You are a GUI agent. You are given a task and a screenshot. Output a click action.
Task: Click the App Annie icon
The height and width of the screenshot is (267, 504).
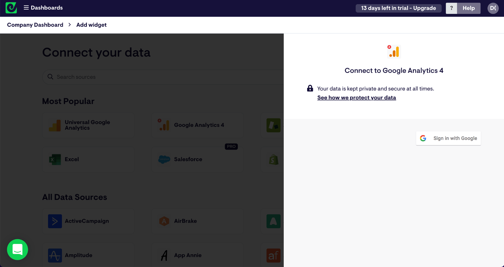coord(164,255)
